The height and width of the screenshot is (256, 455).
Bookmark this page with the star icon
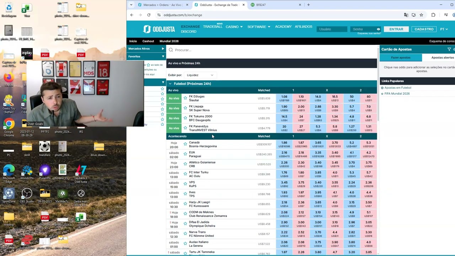pyautogui.click(x=421, y=15)
